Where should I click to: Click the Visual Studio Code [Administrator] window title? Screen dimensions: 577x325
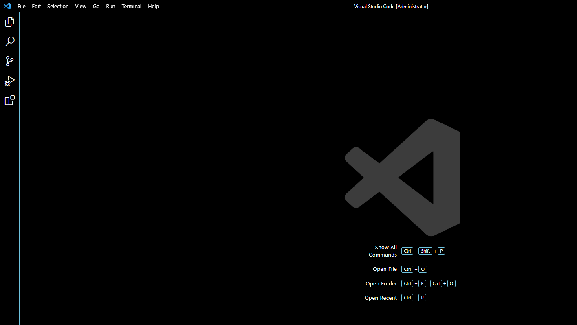[x=391, y=6]
